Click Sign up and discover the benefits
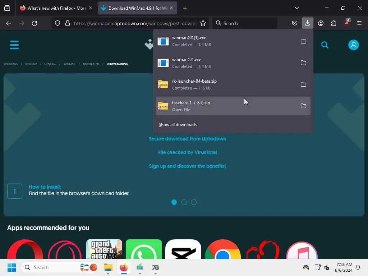This screenshot has width=368, height=276. [x=187, y=166]
